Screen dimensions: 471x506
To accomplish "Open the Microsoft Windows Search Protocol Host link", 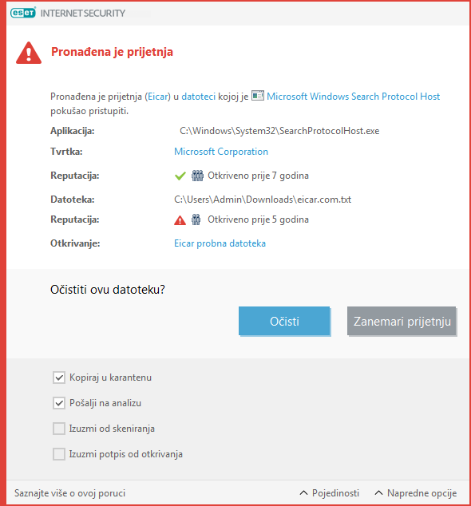I will [353, 97].
